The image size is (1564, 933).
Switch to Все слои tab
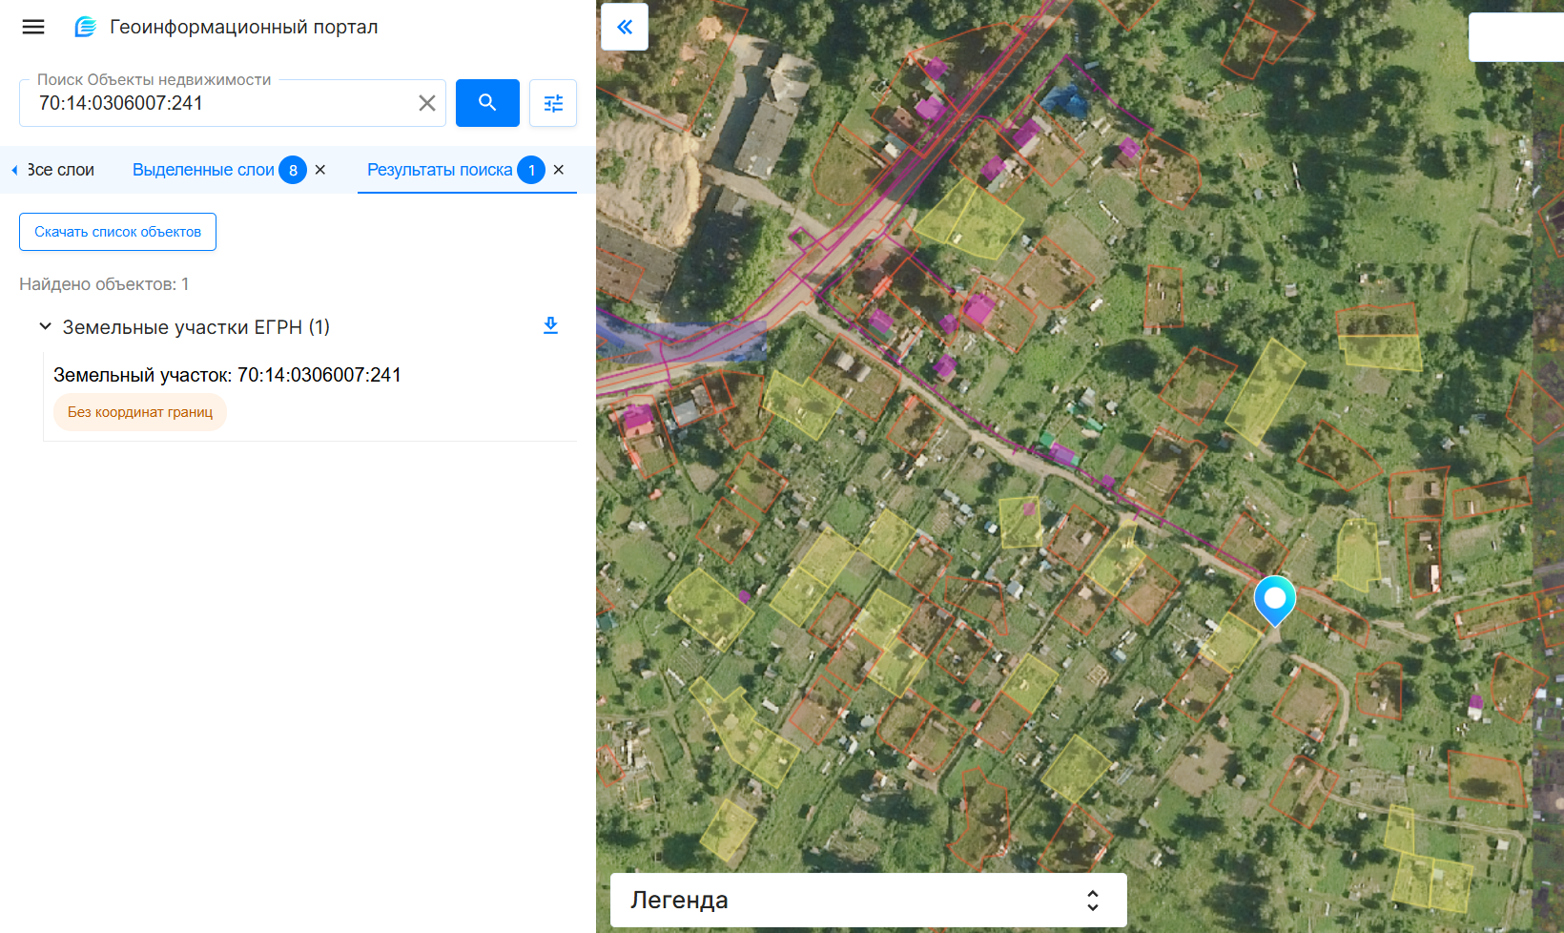[x=60, y=170]
